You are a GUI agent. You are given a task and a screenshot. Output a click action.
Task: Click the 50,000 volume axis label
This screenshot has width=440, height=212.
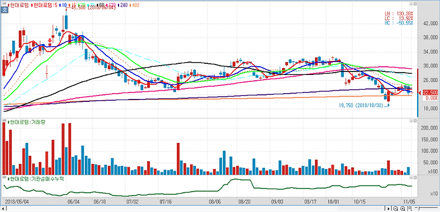[430, 162]
